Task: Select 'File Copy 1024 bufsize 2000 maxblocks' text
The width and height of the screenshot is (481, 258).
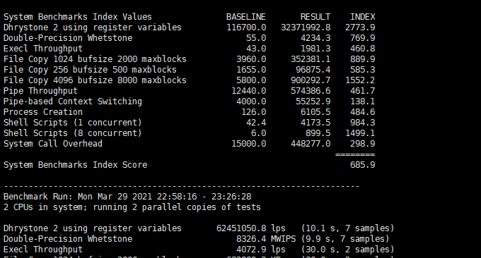Action: pyautogui.click(x=95, y=59)
